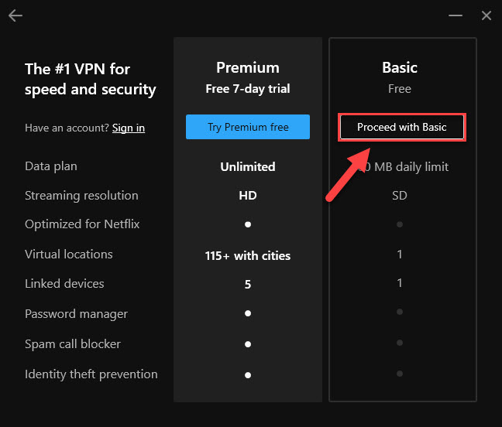This screenshot has width=502, height=427.
Task: Click the Free 7-day trial subtitle
Action: pyautogui.click(x=248, y=89)
